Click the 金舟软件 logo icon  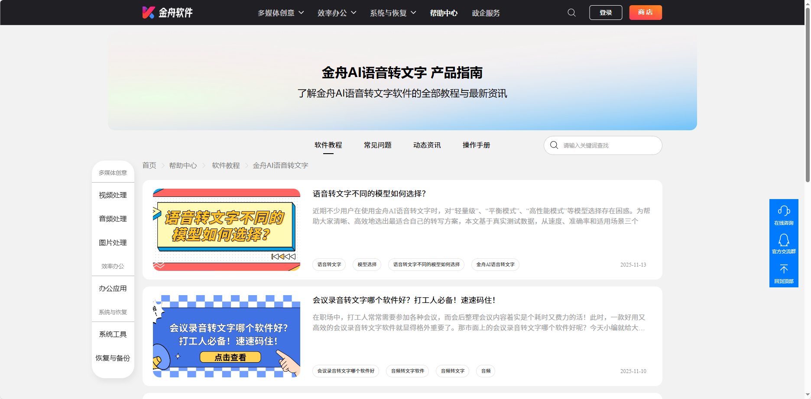click(148, 13)
